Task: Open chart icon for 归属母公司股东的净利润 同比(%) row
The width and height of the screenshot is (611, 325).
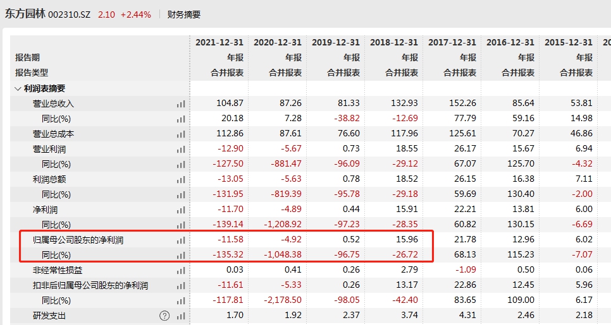Action: (x=180, y=256)
